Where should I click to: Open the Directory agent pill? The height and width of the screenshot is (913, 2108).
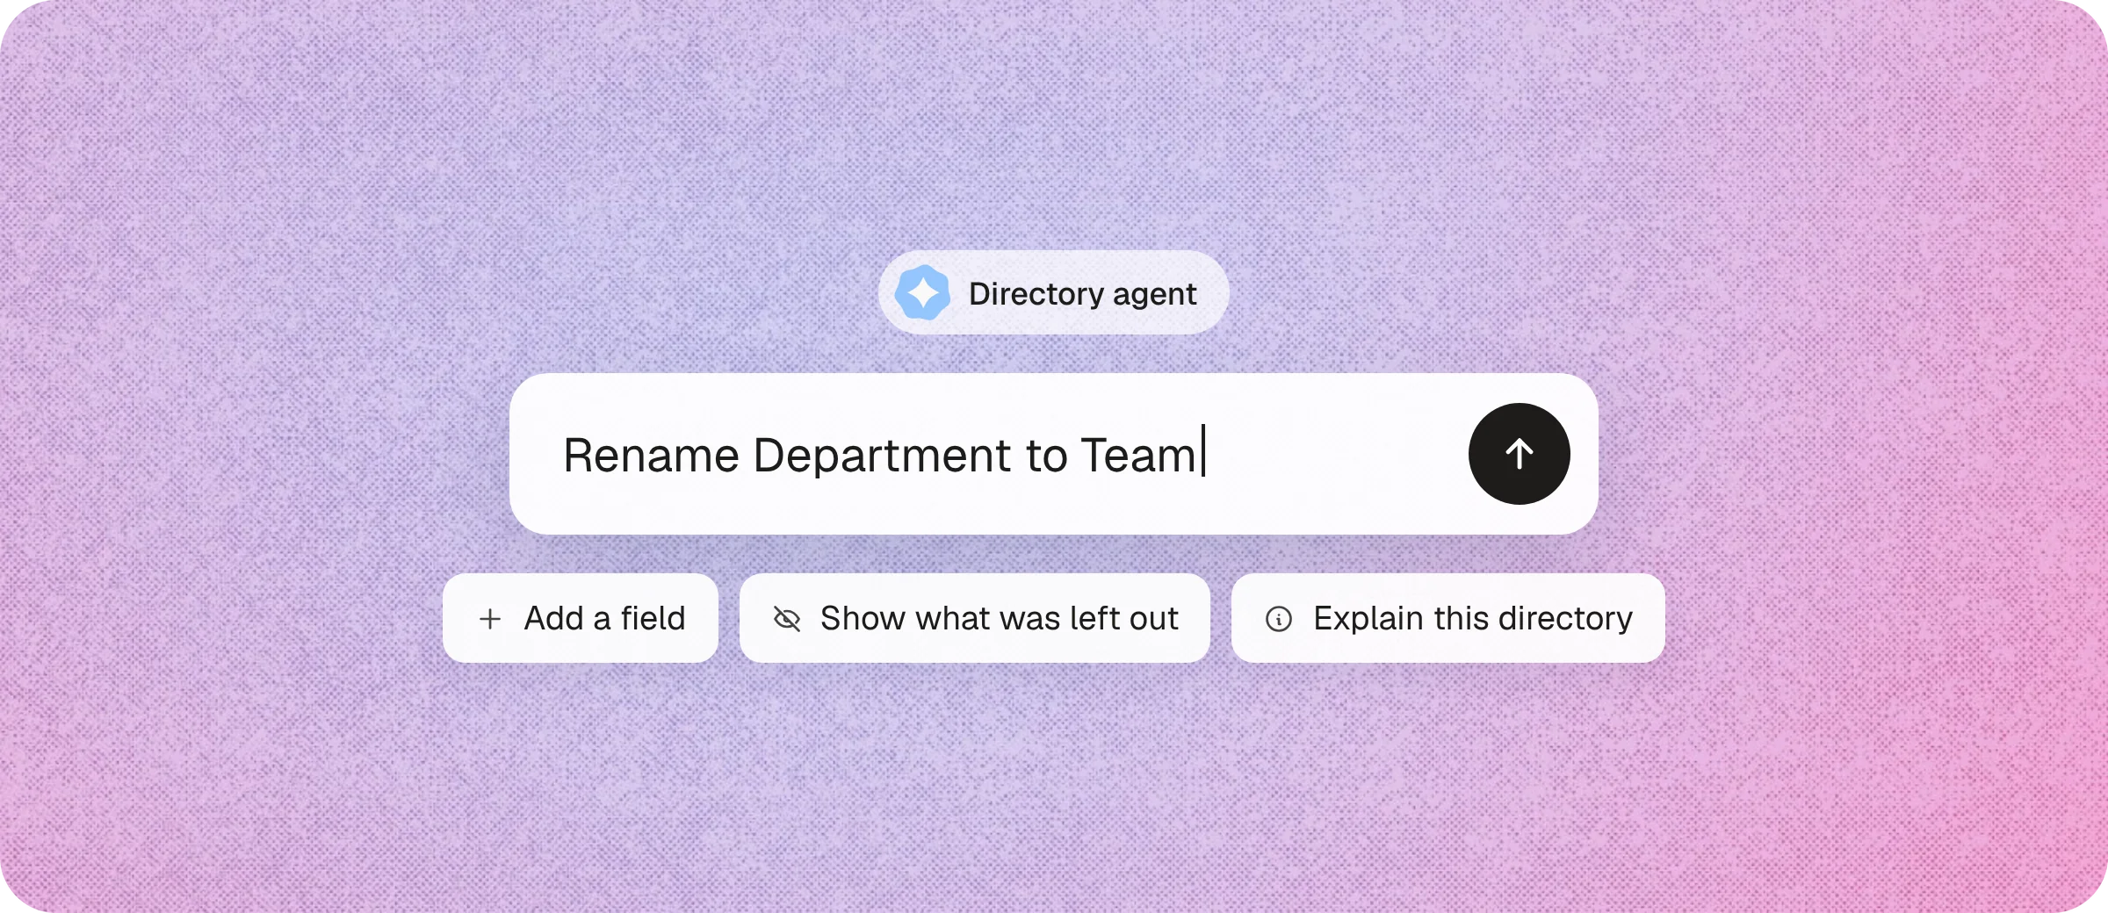click(1053, 293)
